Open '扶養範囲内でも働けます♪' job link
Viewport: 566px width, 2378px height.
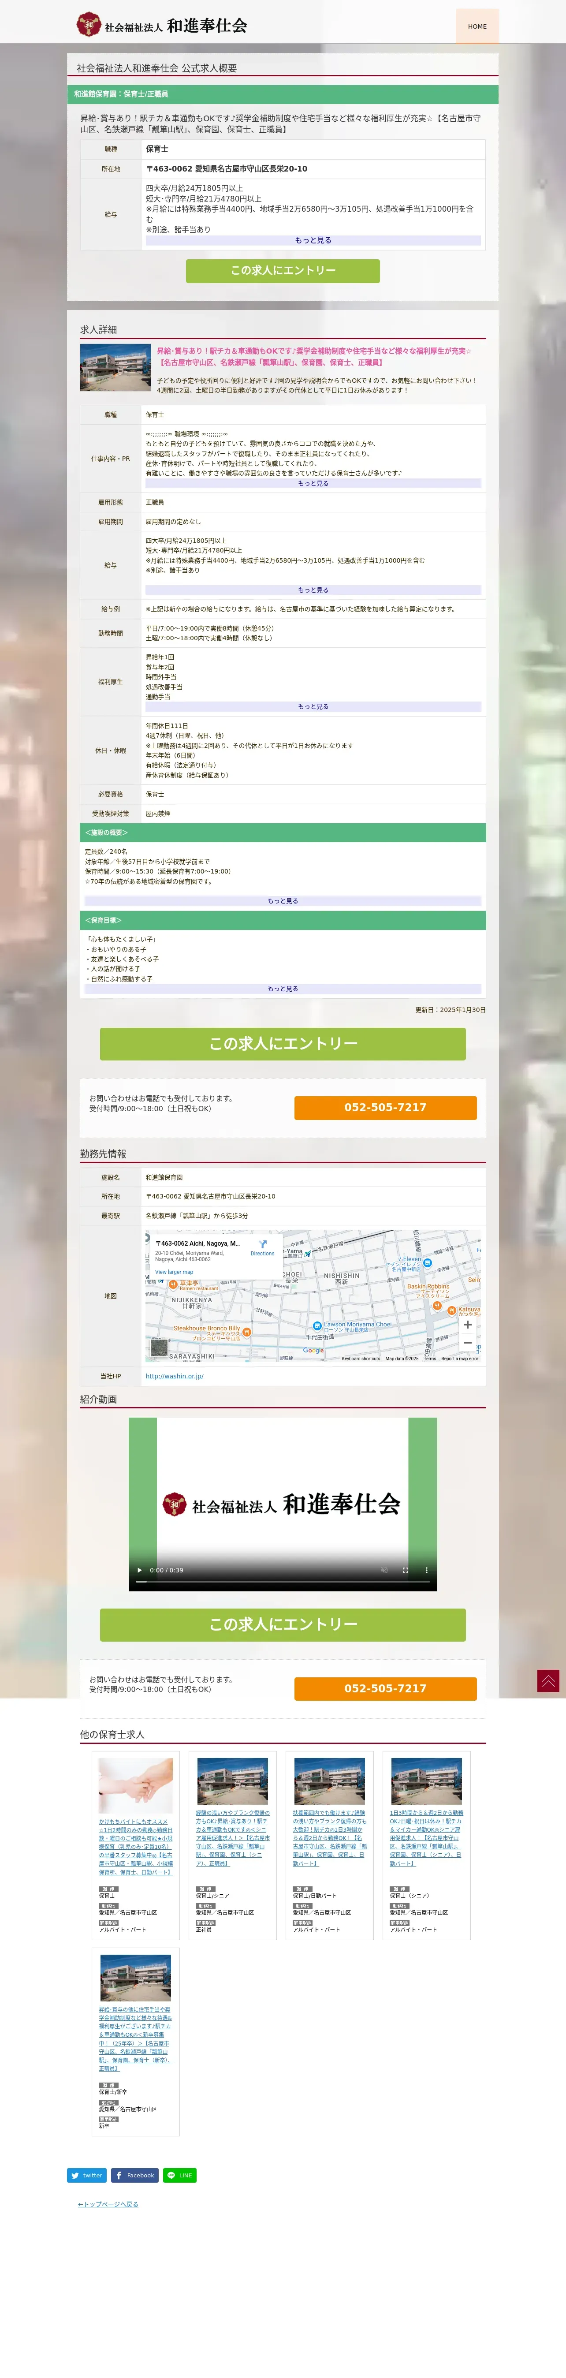point(330,1838)
